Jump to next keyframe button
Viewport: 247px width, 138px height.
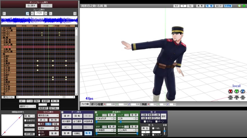[50, 14]
